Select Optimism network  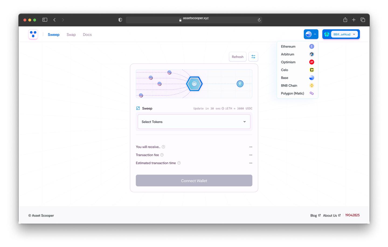(x=297, y=62)
